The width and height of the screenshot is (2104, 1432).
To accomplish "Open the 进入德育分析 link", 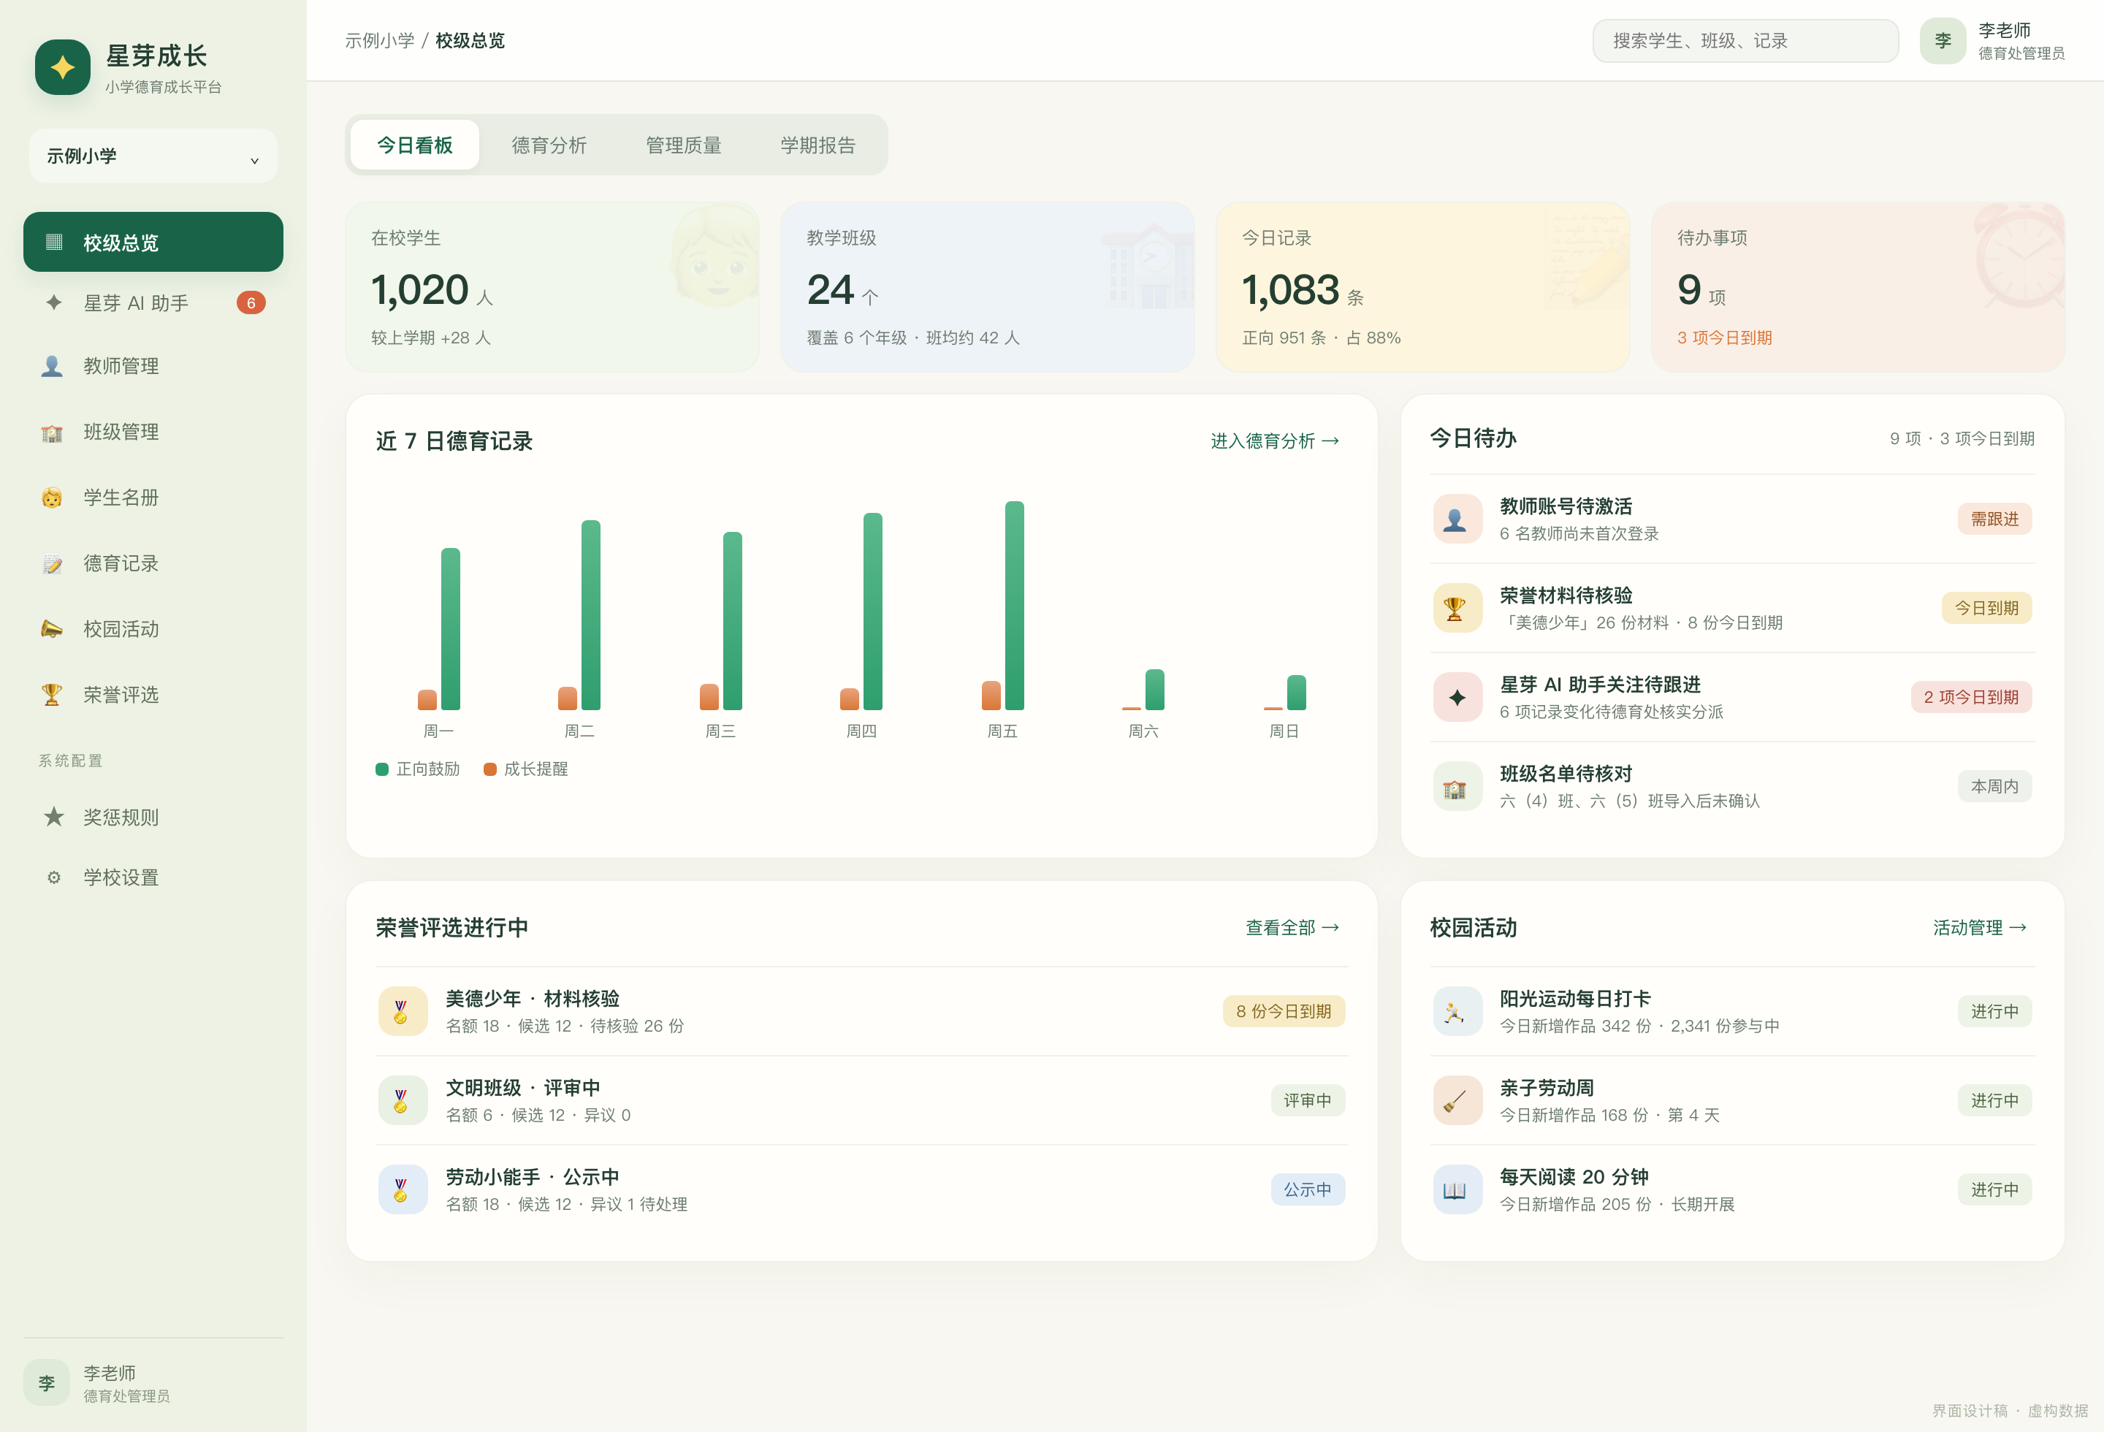I will coord(1275,441).
